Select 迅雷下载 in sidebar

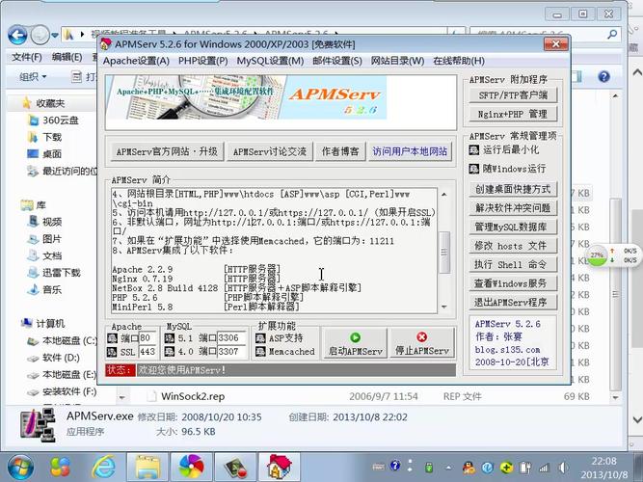coord(54,273)
